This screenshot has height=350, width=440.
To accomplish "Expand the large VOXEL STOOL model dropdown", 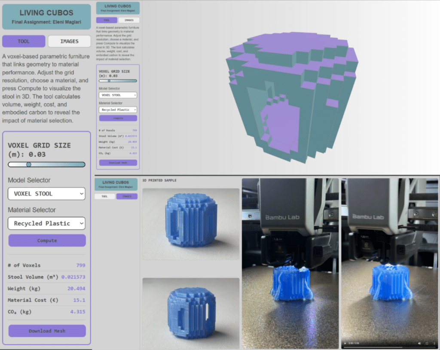I will point(46,194).
